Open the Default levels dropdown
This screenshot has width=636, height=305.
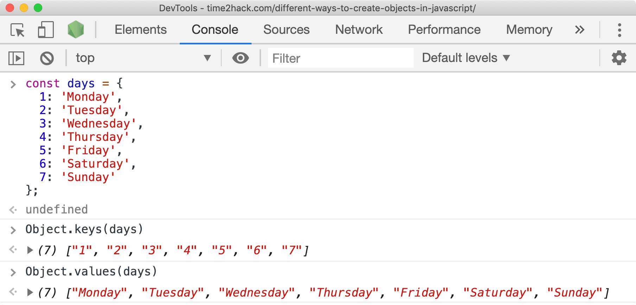[x=466, y=58]
